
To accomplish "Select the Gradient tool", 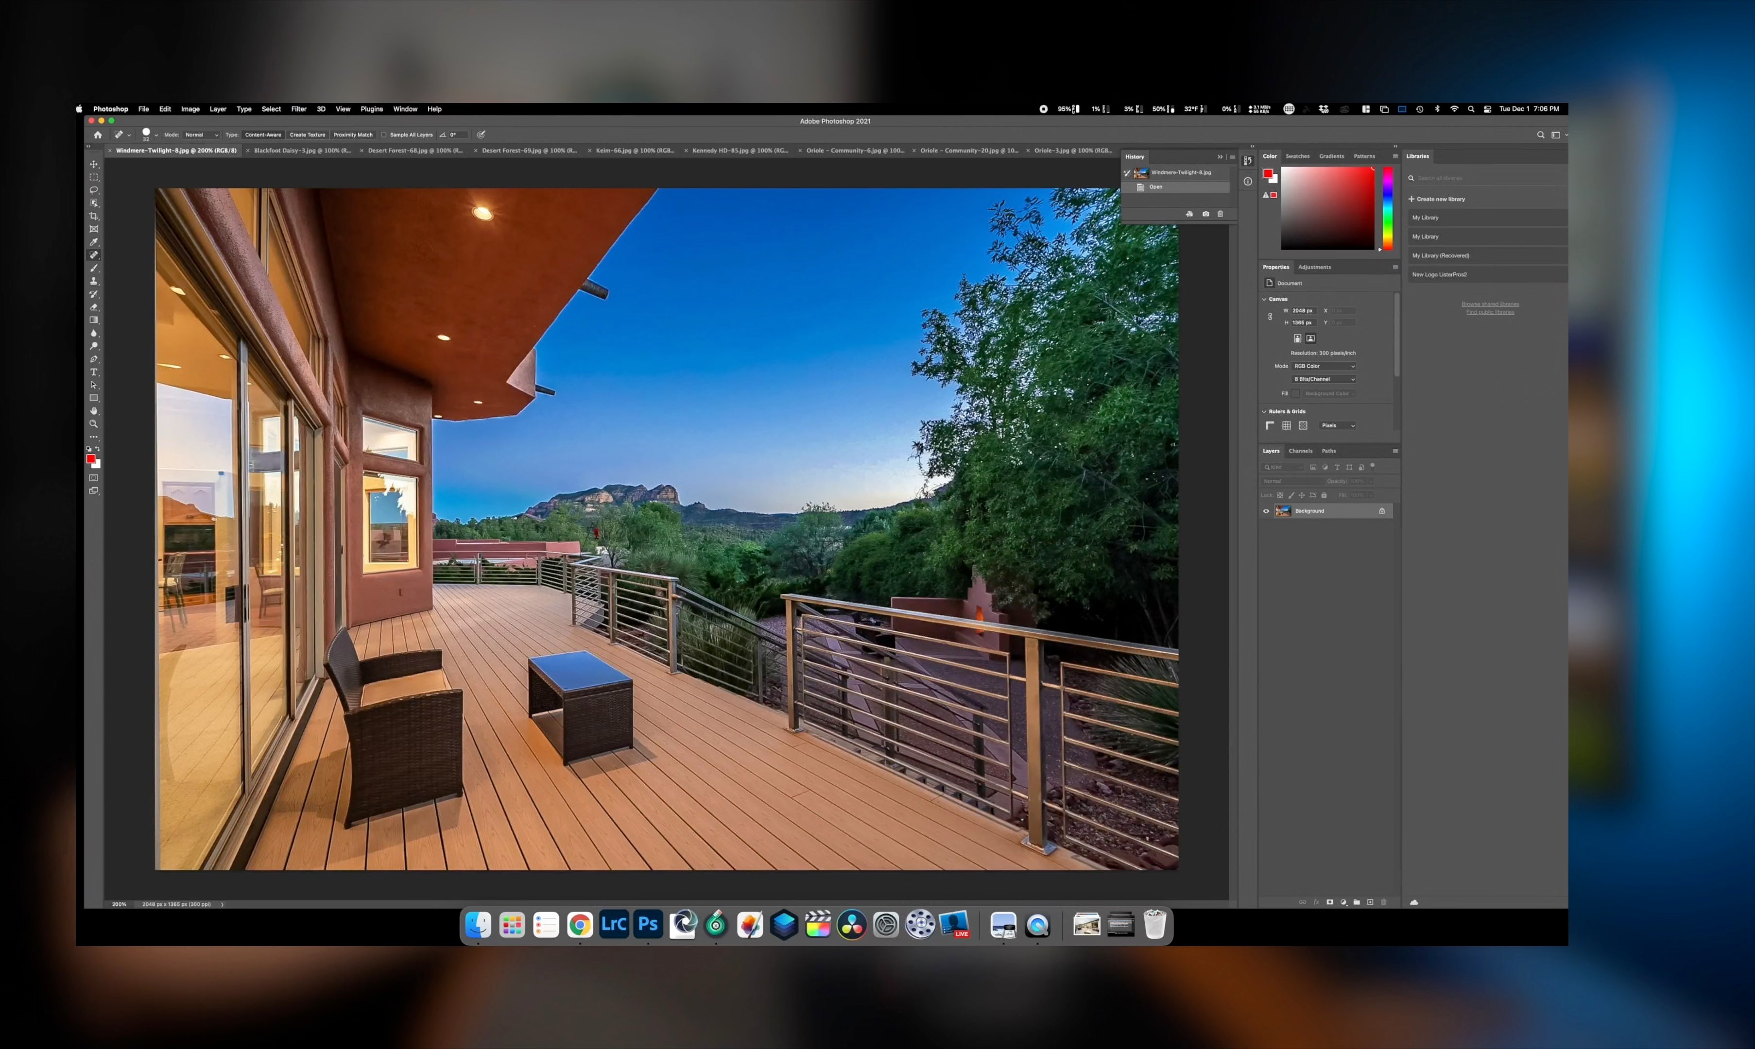I will pos(93,320).
